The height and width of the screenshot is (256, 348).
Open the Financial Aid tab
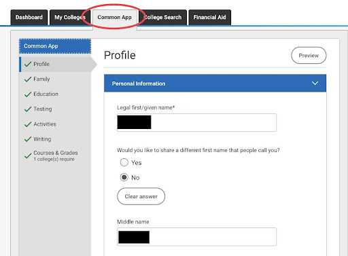(210, 17)
